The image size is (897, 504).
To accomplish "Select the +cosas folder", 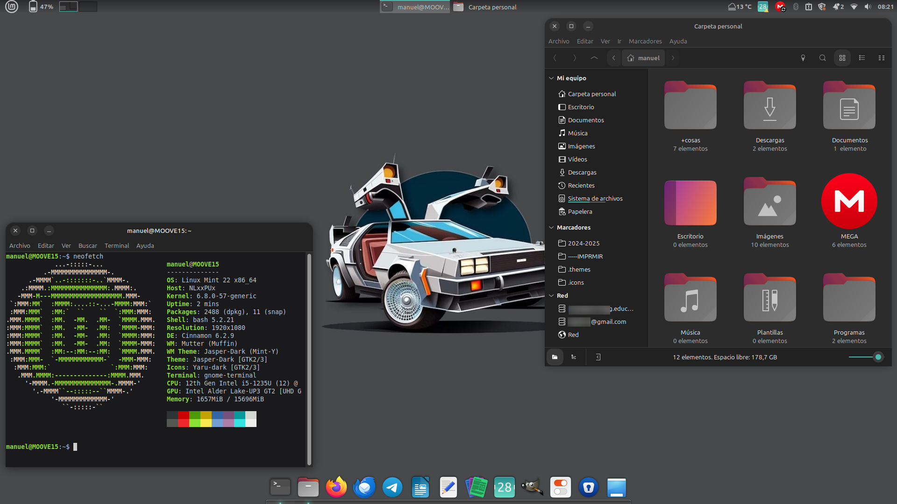I will point(691,106).
